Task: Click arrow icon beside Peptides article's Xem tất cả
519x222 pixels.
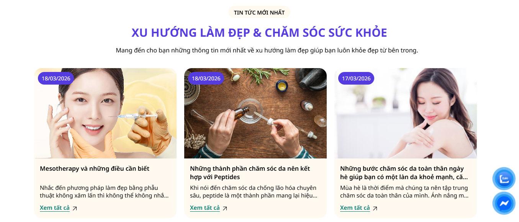Action: [225, 209]
